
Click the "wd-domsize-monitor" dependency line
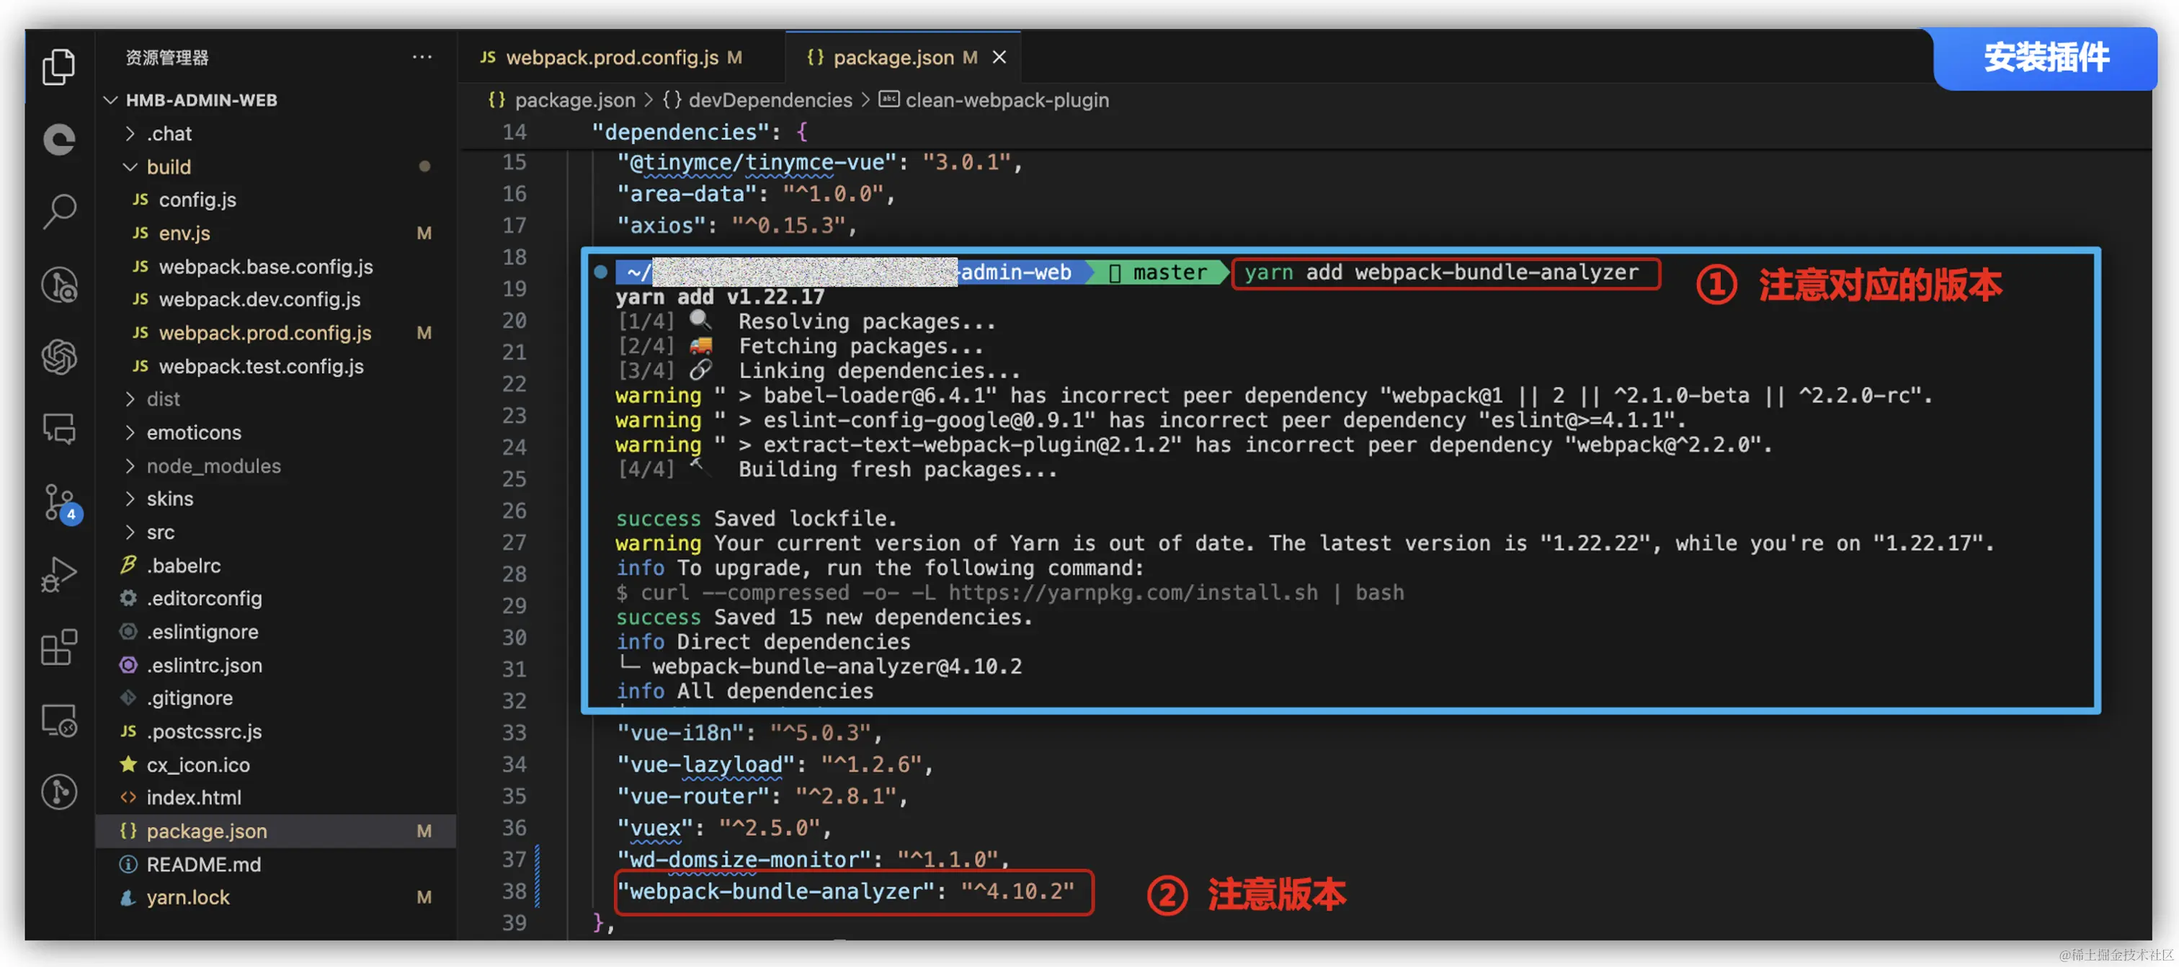pos(812,860)
